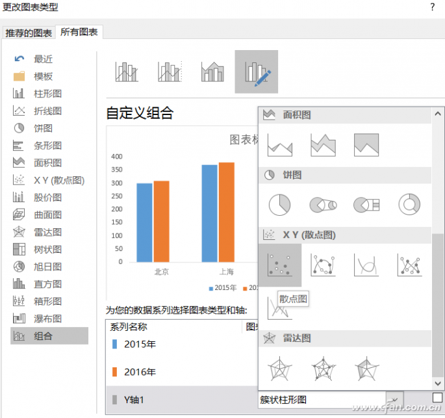Select 柱形图 column chart category
This screenshot has height=418, width=445.
pyautogui.click(x=49, y=94)
